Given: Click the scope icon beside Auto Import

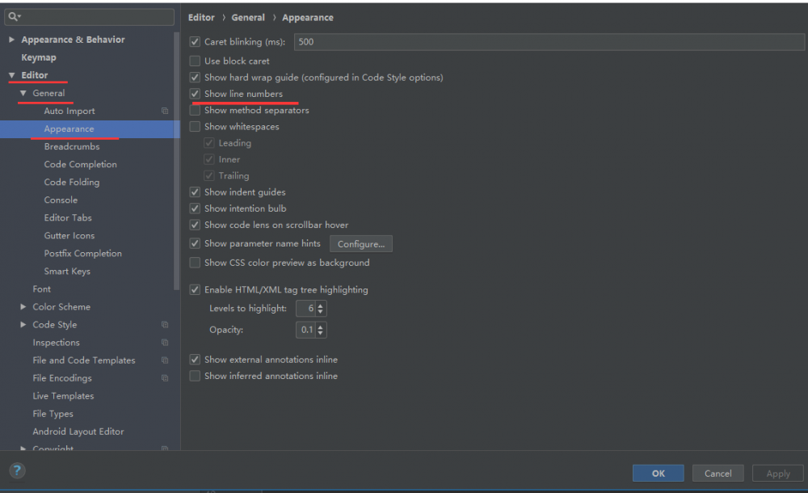Looking at the screenshot, I should coord(165,111).
